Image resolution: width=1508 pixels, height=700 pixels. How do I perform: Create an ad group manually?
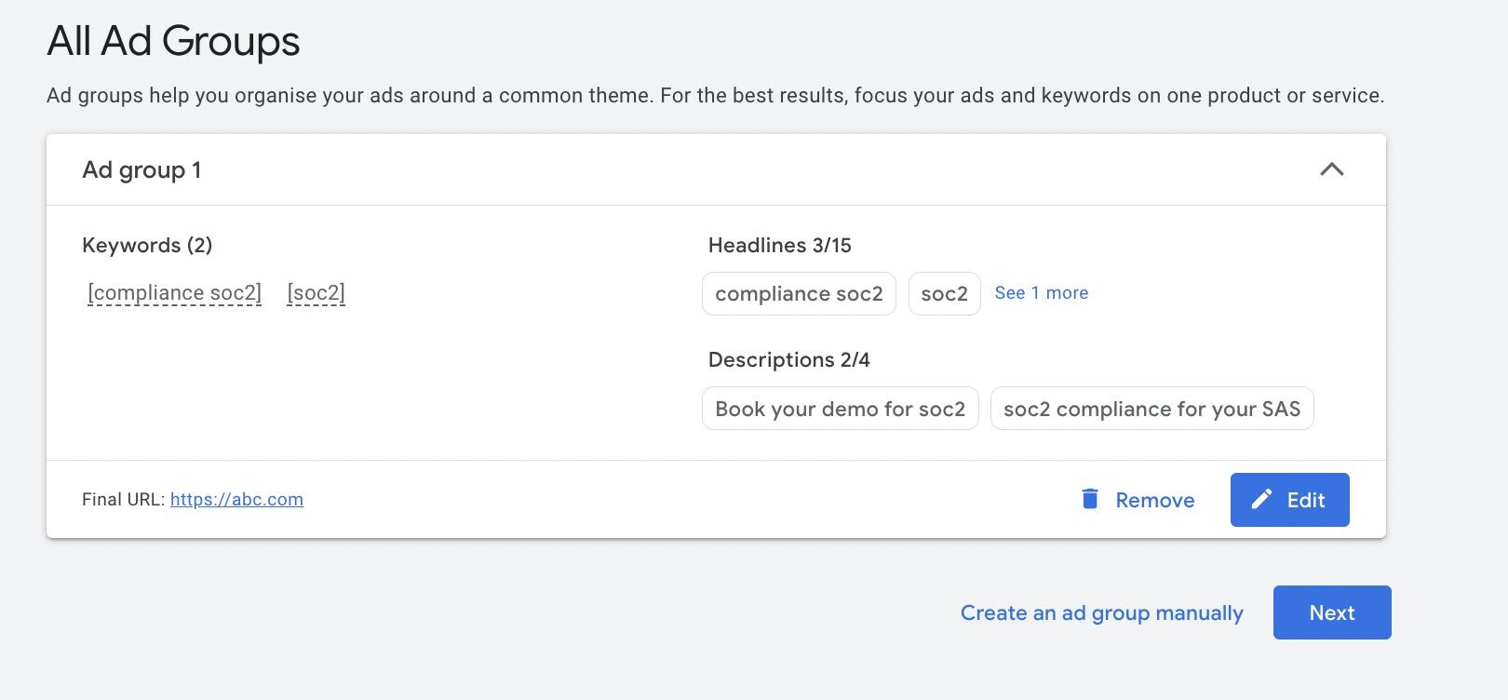pyautogui.click(x=1101, y=612)
